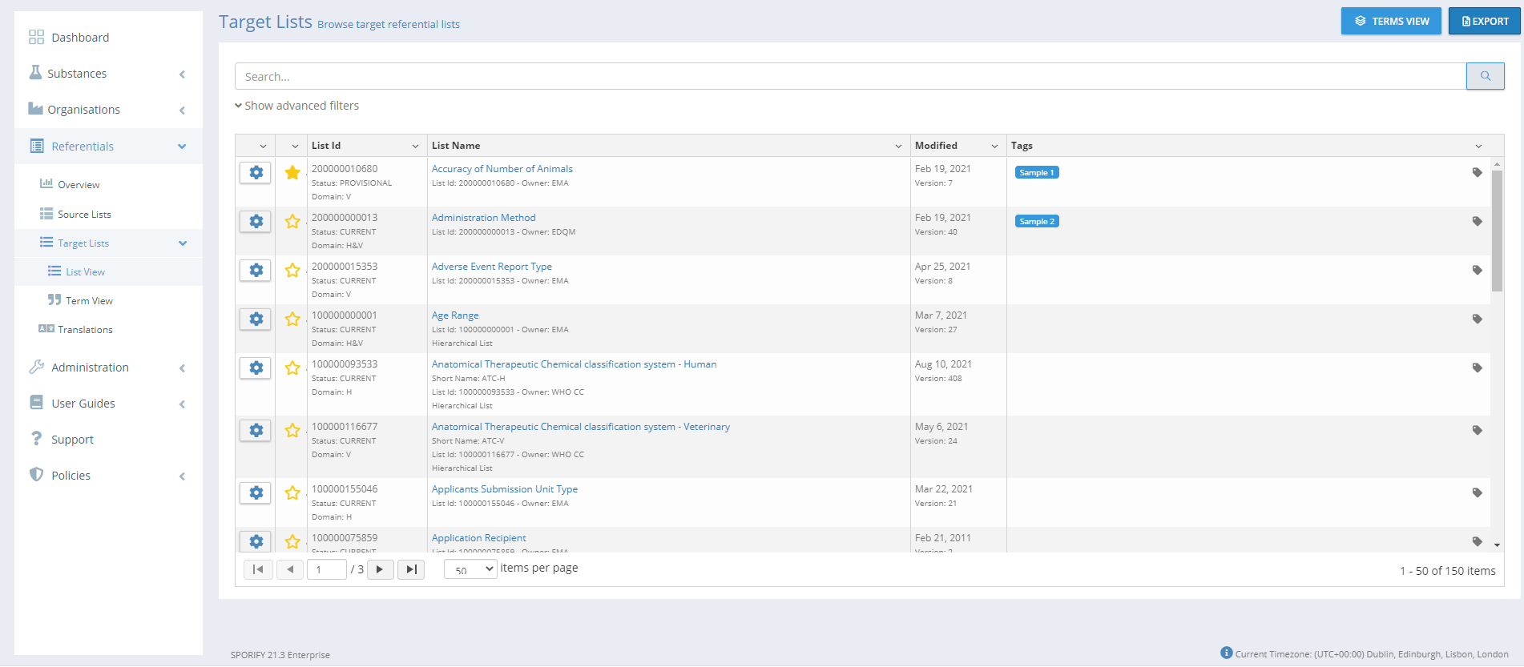1524x667 pixels.
Task: Mark Age Range list as favorite
Action: pos(292,319)
